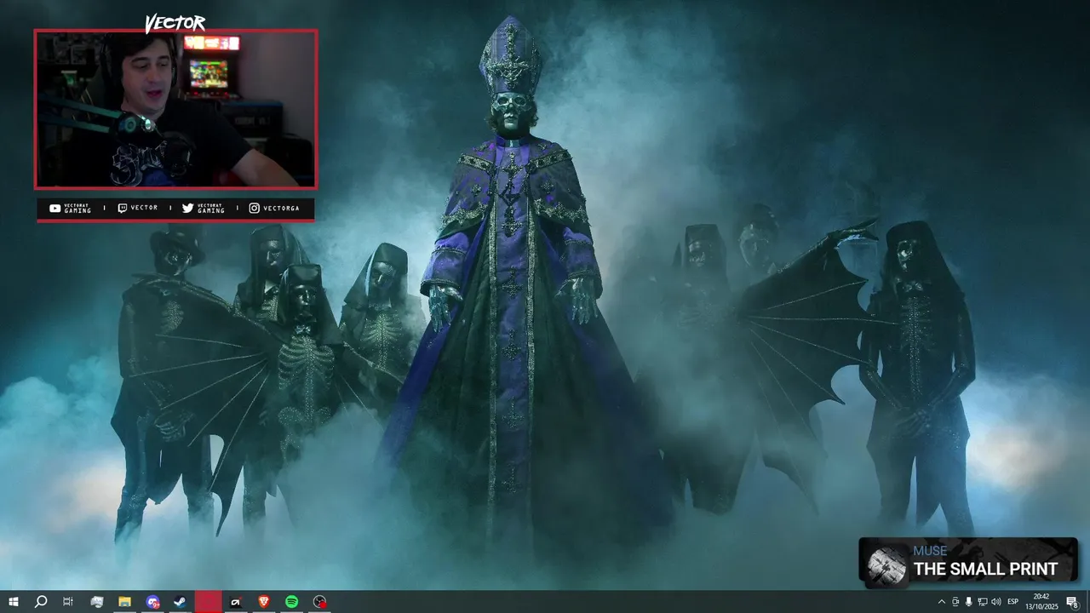Open Task View from the taskbar
Screen dimensions: 1090x613
(x=68, y=602)
